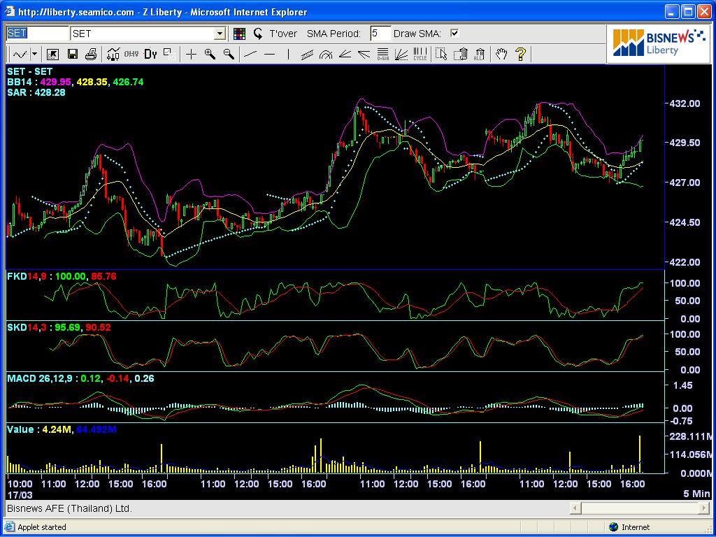Click the load template icon

[52, 55]
